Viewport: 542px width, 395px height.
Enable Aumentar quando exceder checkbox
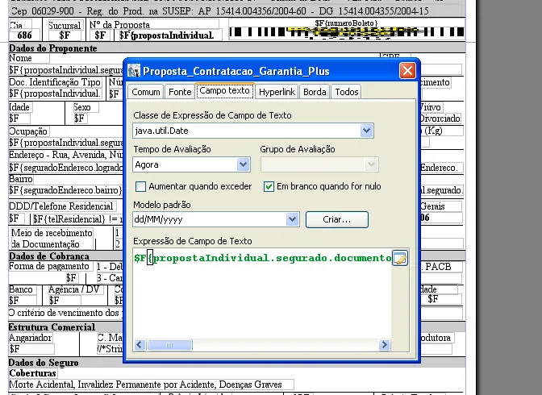click(140, 186)
